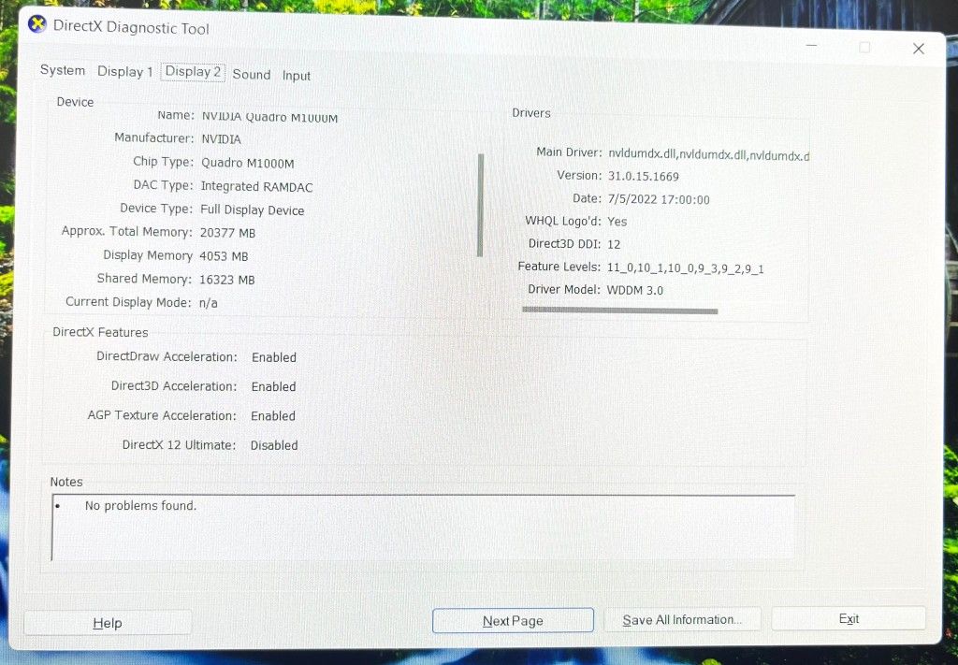Select the 'No problems found' note text
Image resolution: width=958 pixels, height=665 pixels.
click(140, 505)
